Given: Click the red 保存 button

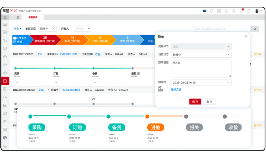Looking at the screenshot, I should (x=195, y=101).
